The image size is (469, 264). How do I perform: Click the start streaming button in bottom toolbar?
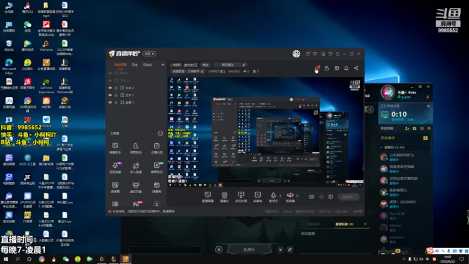coord(348,197)
